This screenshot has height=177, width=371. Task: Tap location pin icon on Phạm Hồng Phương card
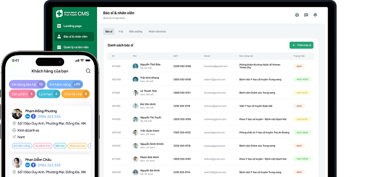coord(14,124)
